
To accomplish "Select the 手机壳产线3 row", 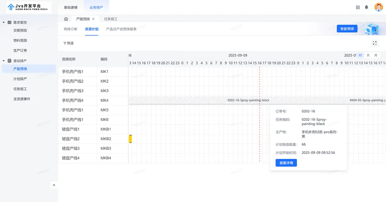I will click(x=93, y=91).
